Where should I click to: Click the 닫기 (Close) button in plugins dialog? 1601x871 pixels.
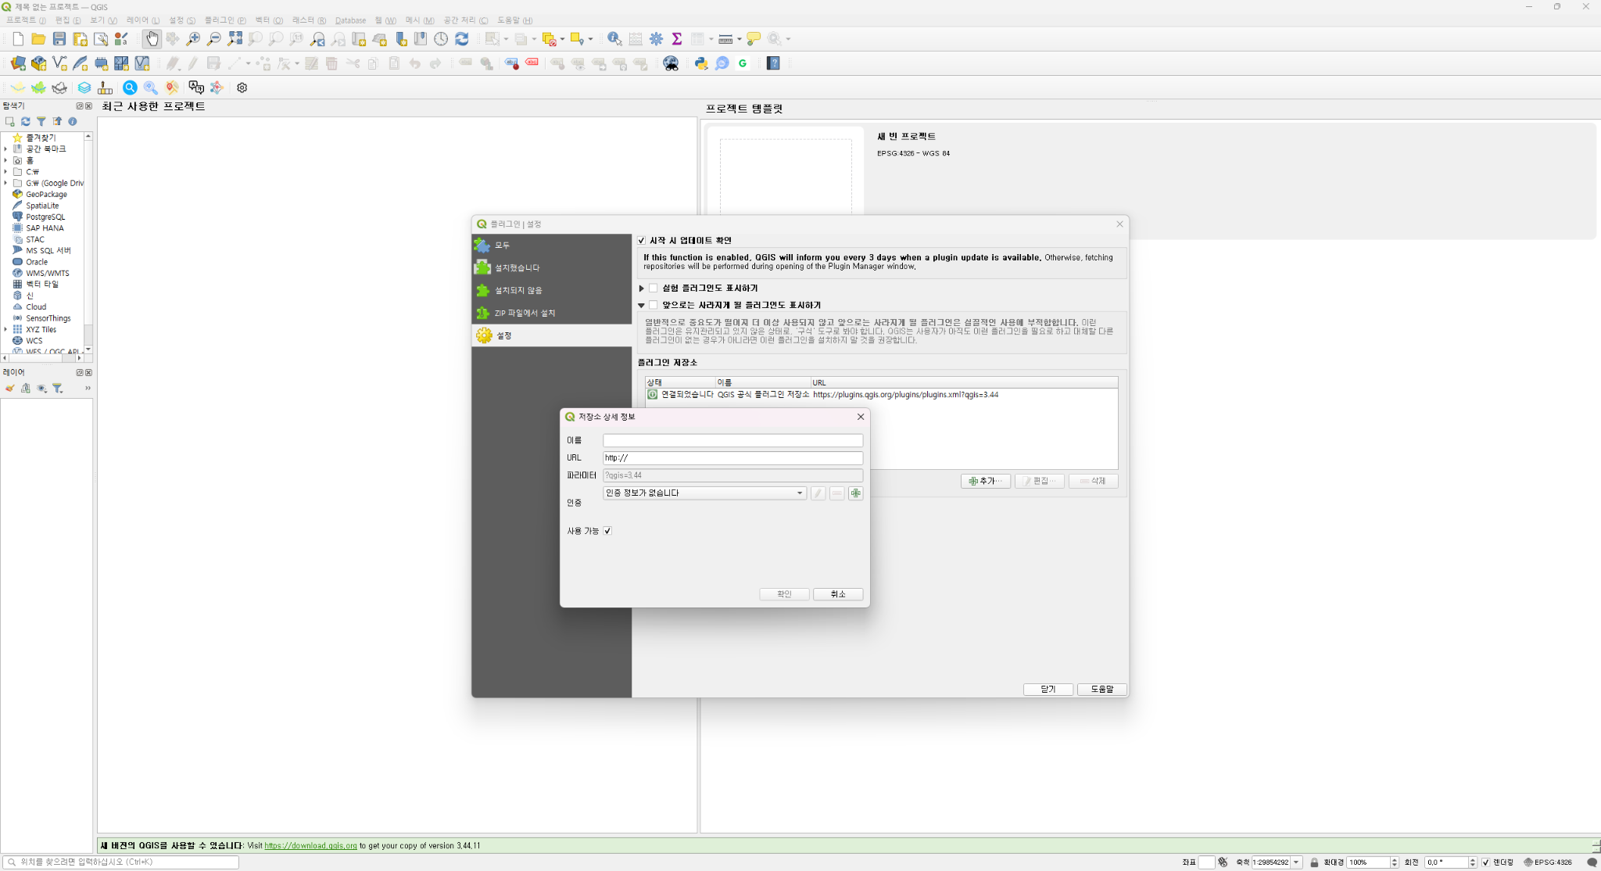(1048, 689)
